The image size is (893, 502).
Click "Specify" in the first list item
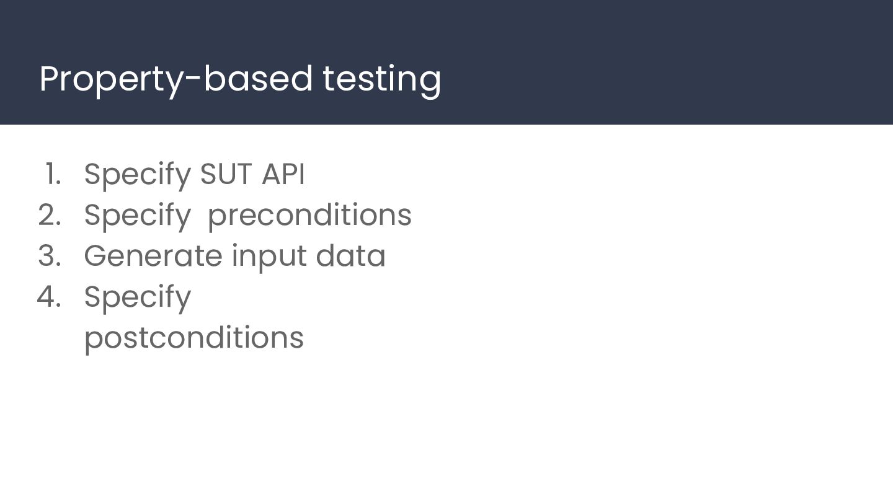tap(137, 174)
